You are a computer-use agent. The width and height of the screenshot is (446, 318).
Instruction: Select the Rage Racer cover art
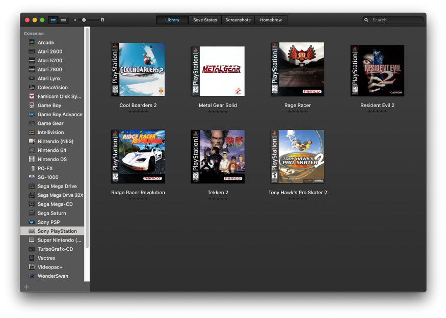coord(298,69)
